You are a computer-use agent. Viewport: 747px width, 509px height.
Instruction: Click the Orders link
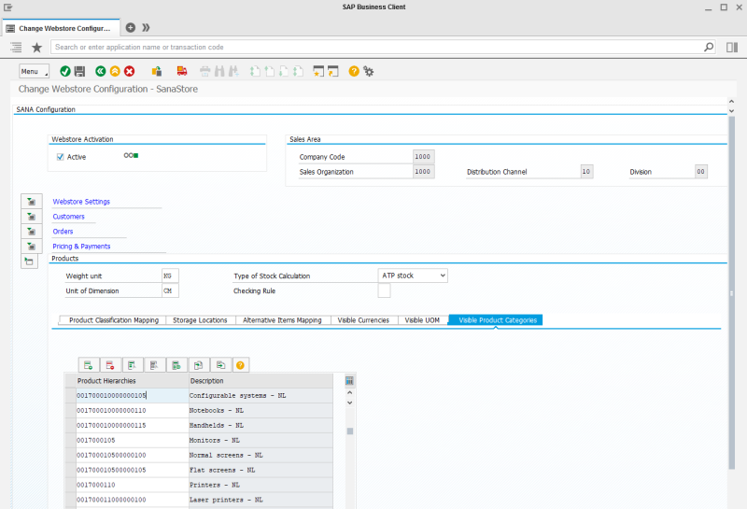[63, 231]
